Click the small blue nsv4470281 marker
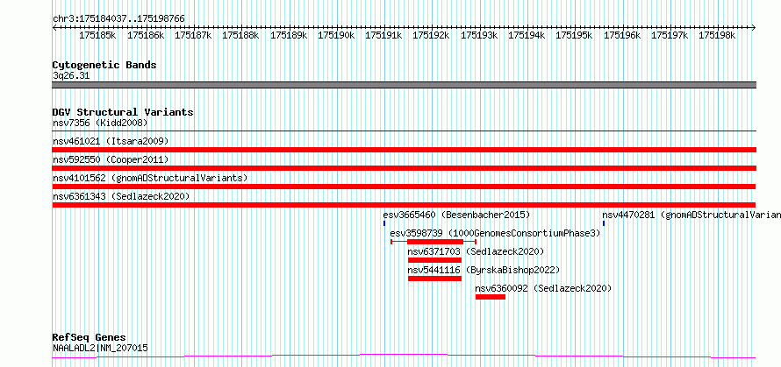Screen dimensions: 781x367 [603, 223]
